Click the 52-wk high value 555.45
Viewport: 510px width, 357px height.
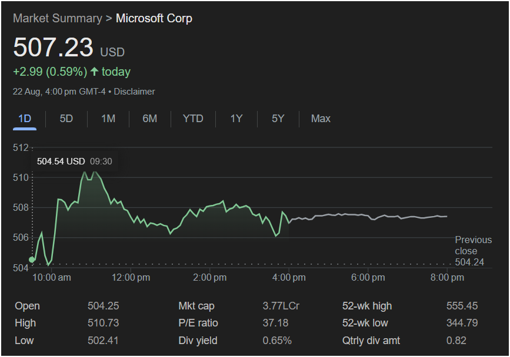[x=462, y=306]
